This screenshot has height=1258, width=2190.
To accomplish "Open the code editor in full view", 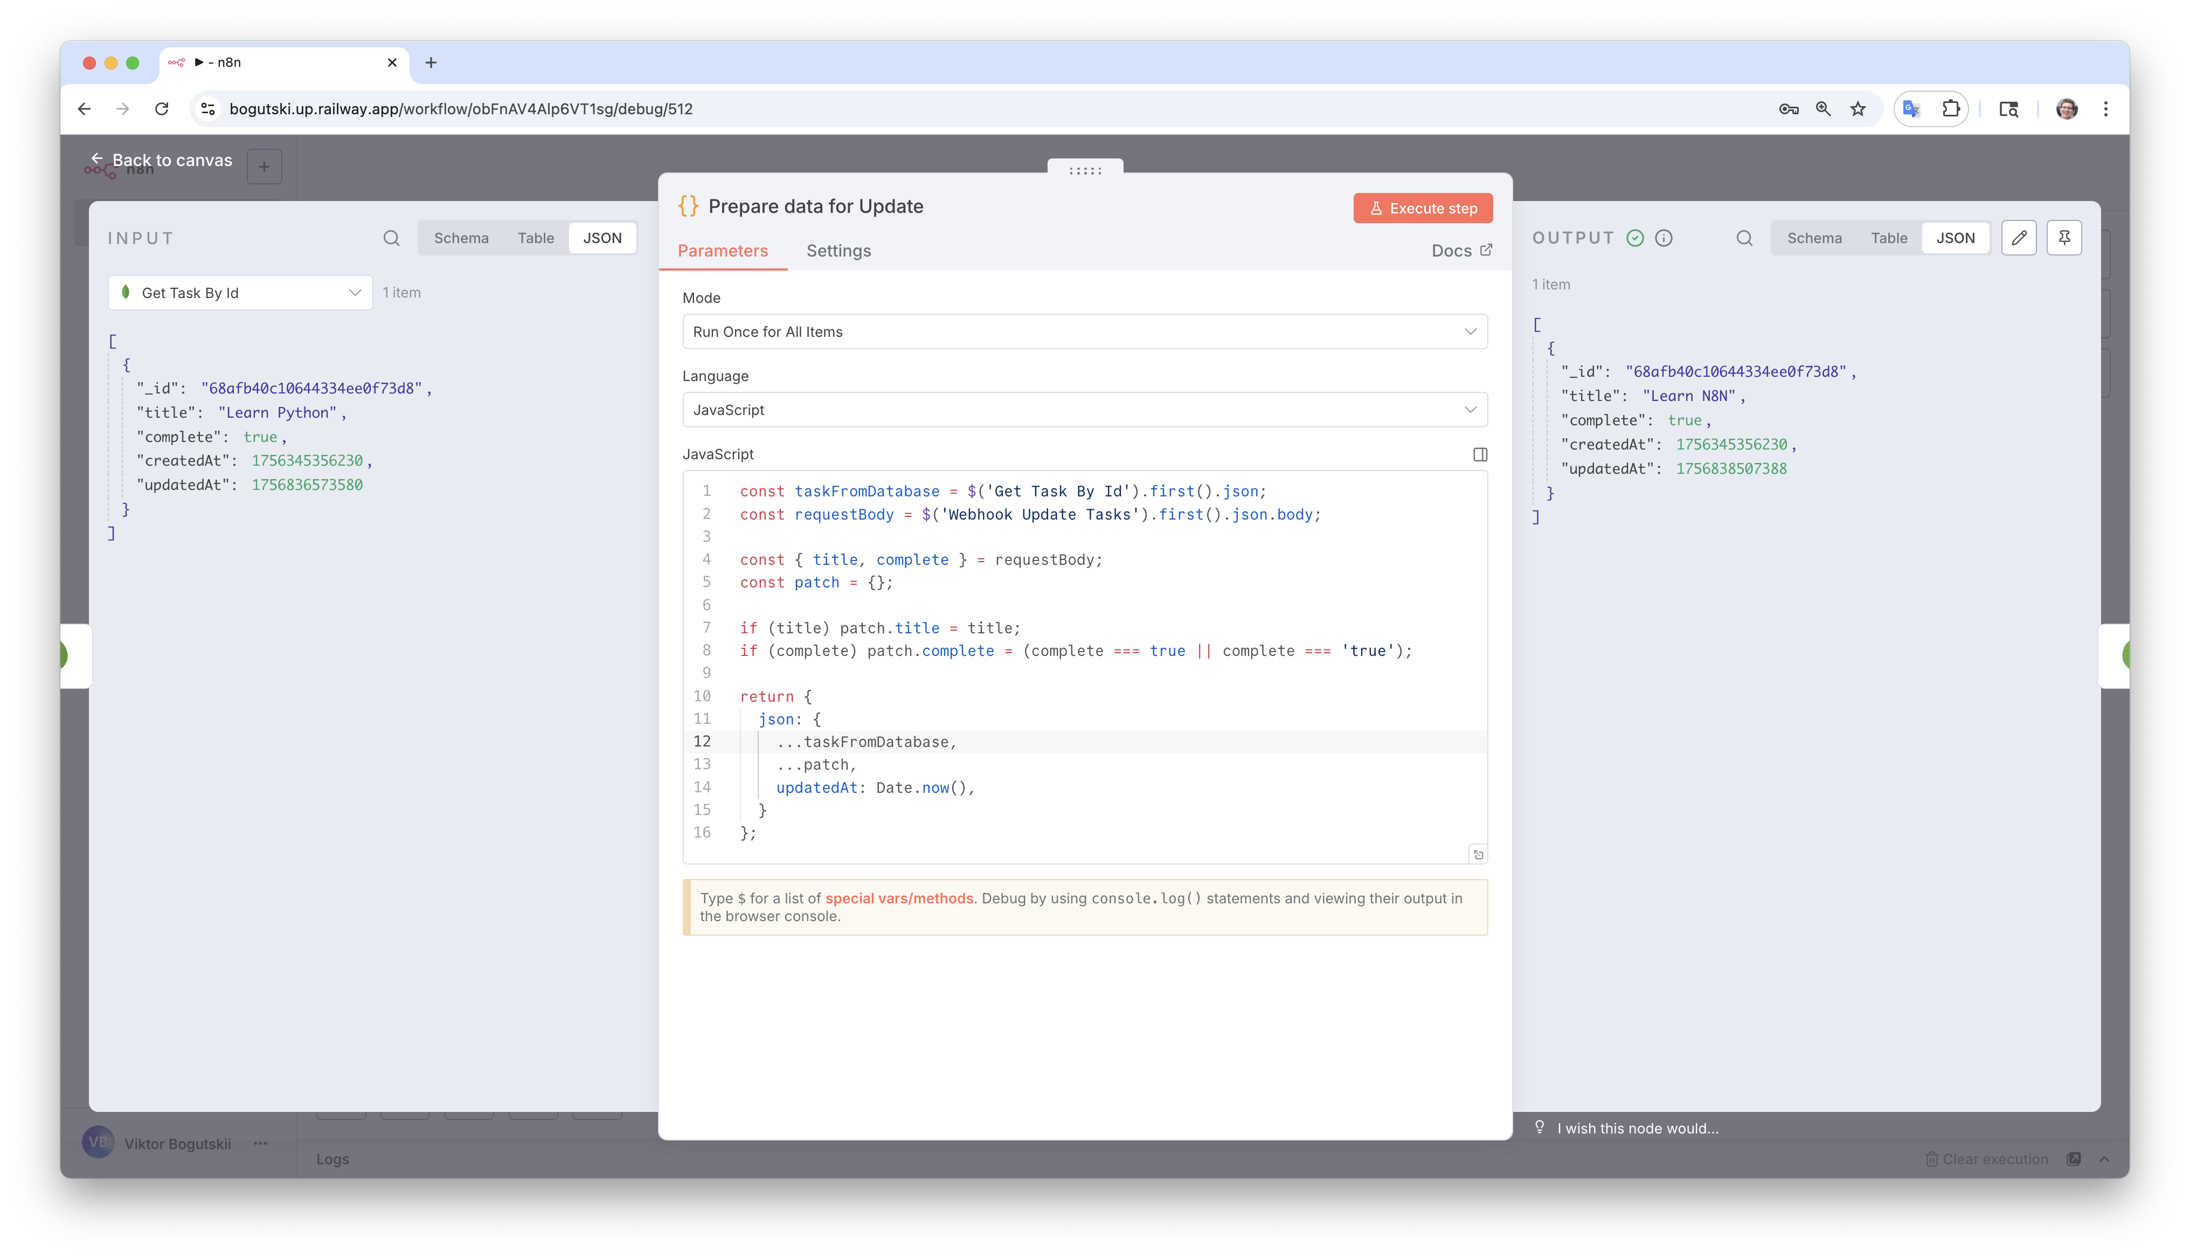I will 1479,454.
